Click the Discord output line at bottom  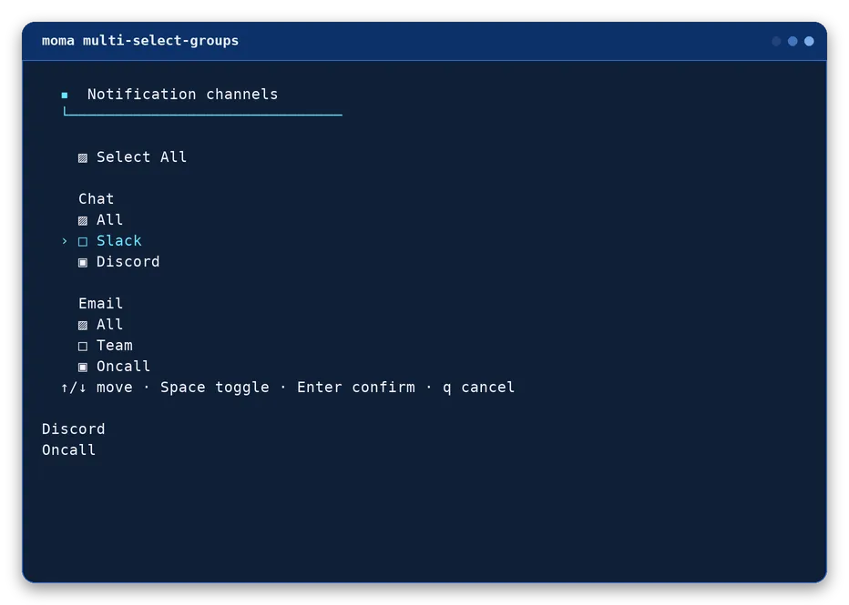(x=74, y=429)
